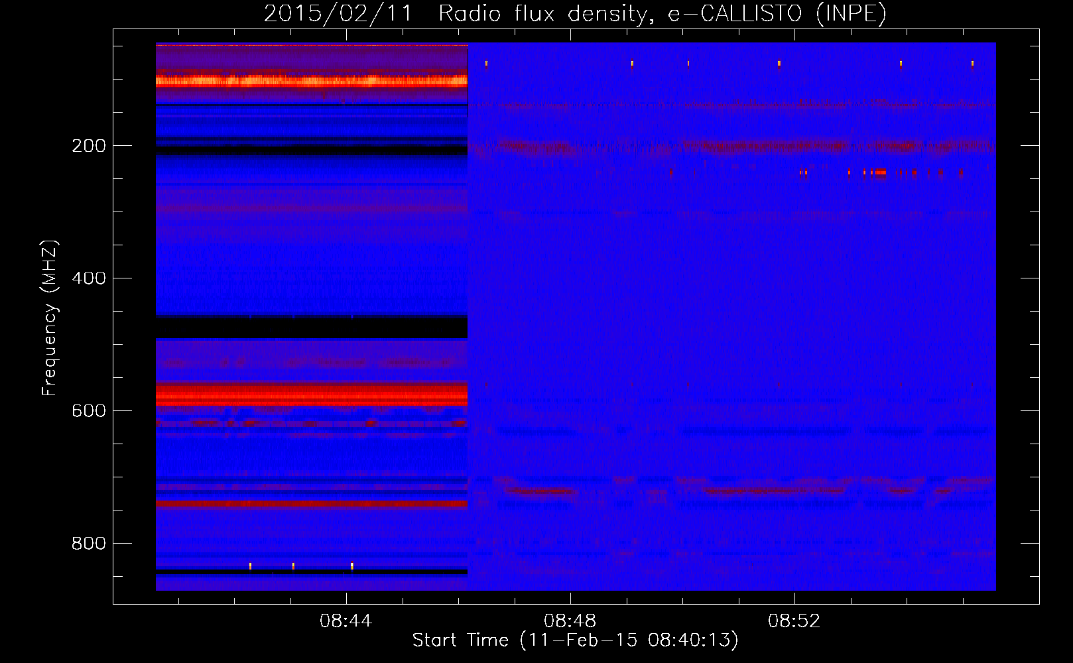Click the 08:44 time tick label
Viewport: 1073px width, 663px height.
346,621
